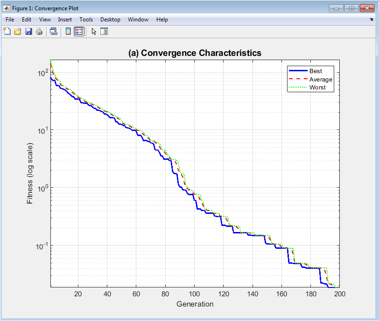This screenshot has width=379, height=321.
Task: Click the 'Average' legend entry label
Action: coord(321,79)
